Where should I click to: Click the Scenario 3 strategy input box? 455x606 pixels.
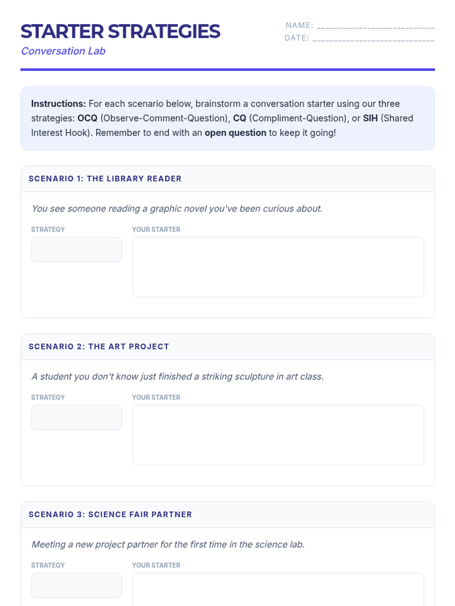coord(77,585)
